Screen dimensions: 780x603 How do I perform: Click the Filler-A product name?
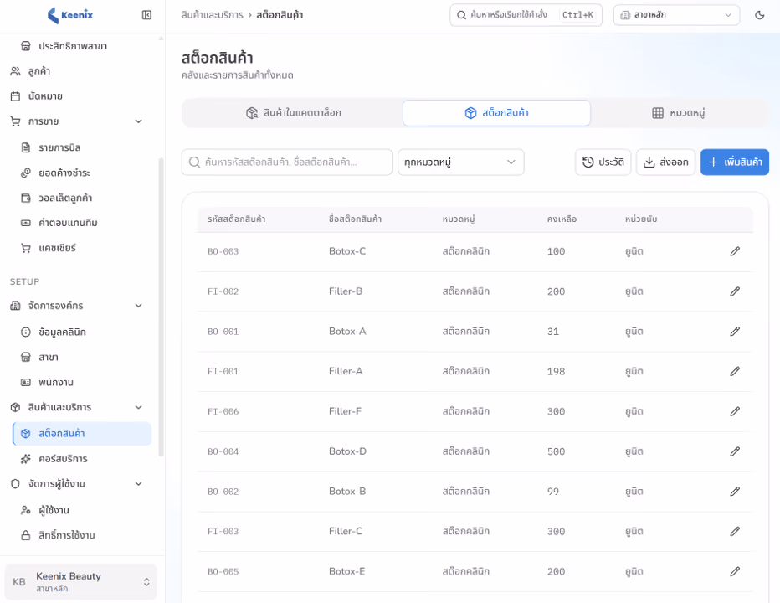[x=346, y=371]
